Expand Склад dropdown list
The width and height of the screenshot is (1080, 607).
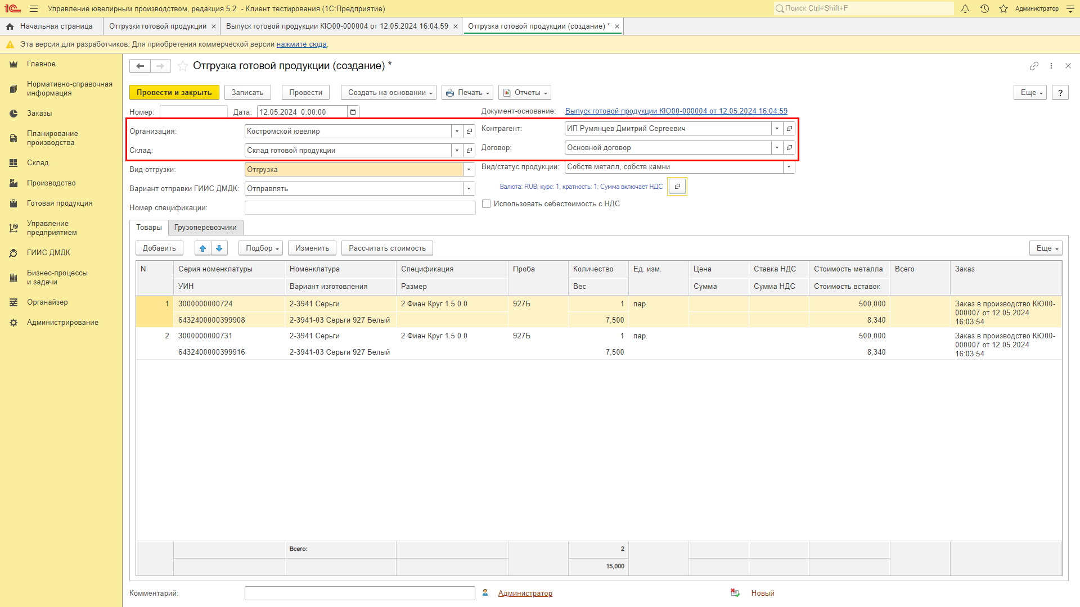pos(457,151)
